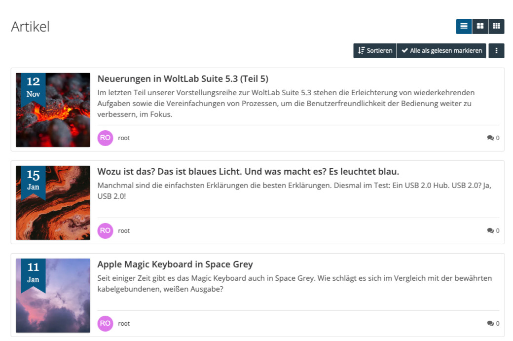Switch to the list view layout icon
Viewport: 513px width, 341px height.
coord(464,27)
